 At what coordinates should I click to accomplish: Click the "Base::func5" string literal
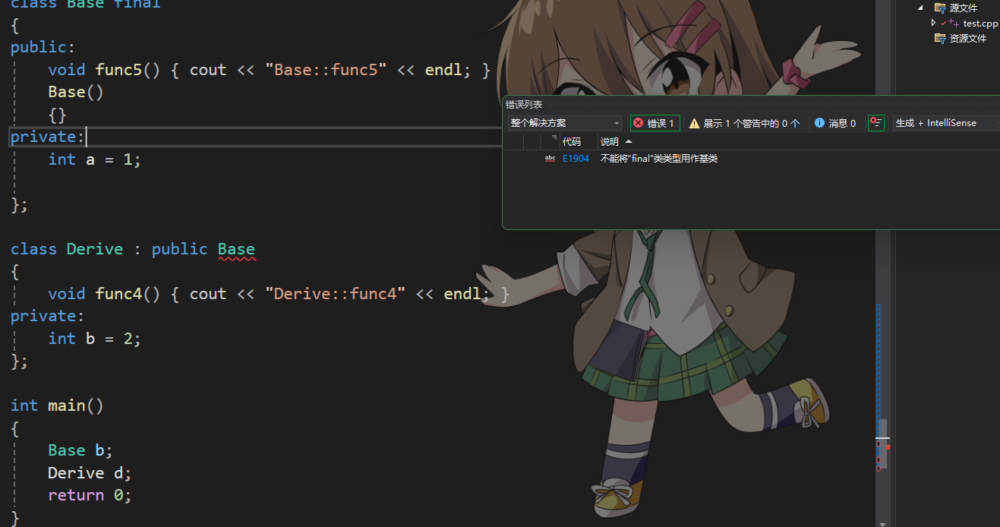[326, 70]
